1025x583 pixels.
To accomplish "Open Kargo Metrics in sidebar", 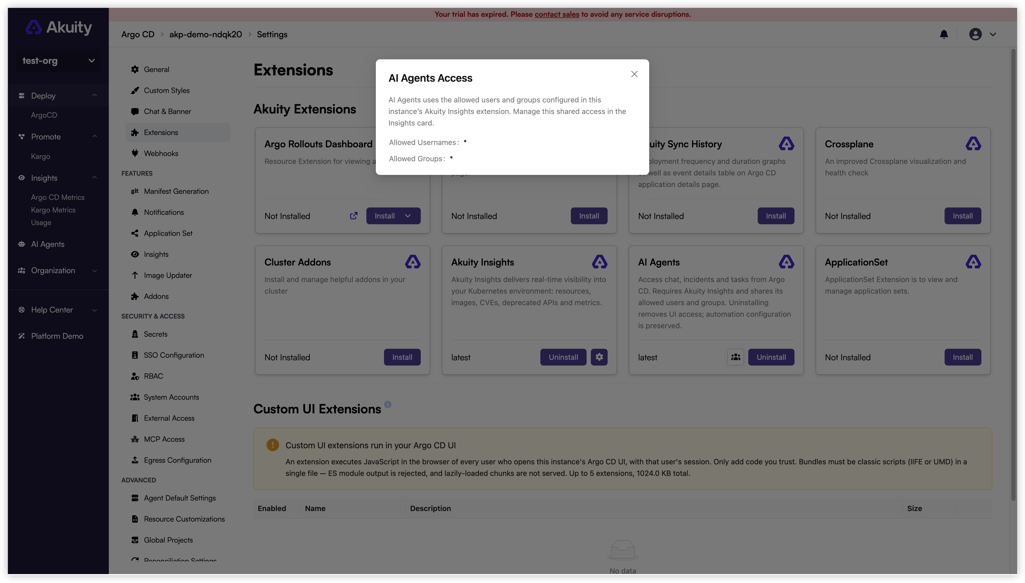I will click(53, 210).
